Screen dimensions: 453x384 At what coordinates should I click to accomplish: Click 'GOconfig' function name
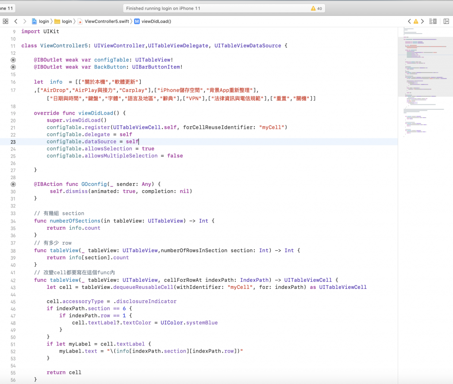pos(94,184)
